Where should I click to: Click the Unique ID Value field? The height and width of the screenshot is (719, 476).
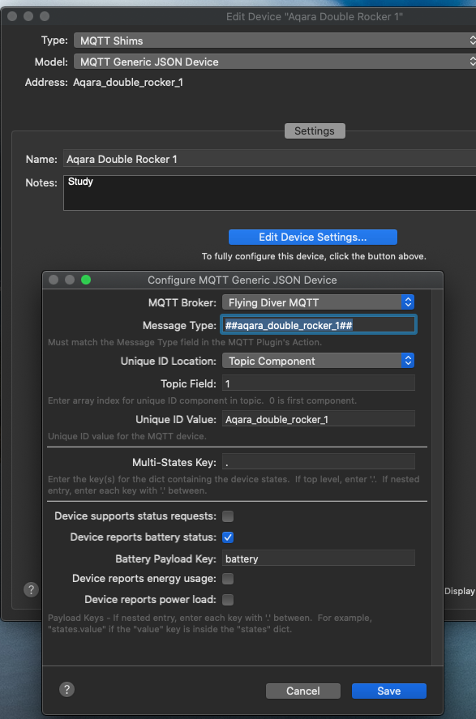(x=318, y=419)
